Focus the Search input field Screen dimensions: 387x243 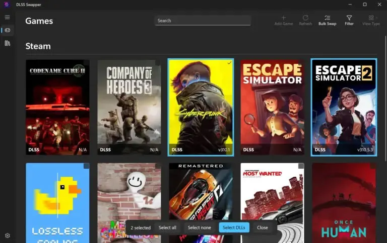(x=203, y=21)
